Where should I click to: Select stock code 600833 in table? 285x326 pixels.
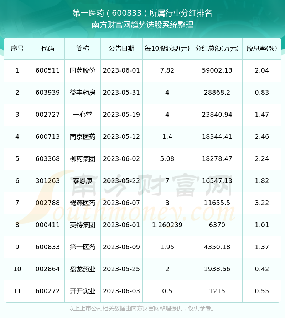48,247
